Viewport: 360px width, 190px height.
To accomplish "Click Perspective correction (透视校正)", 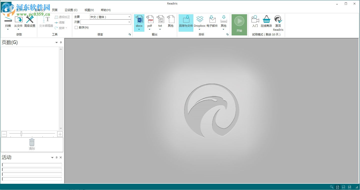I will 62,17.
